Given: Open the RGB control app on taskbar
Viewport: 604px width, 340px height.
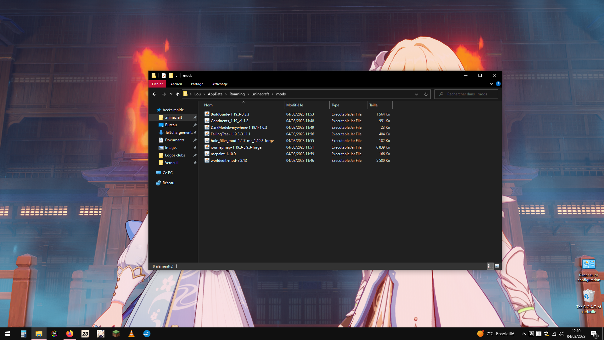Looking at the screenshot, I should point(54,334).
